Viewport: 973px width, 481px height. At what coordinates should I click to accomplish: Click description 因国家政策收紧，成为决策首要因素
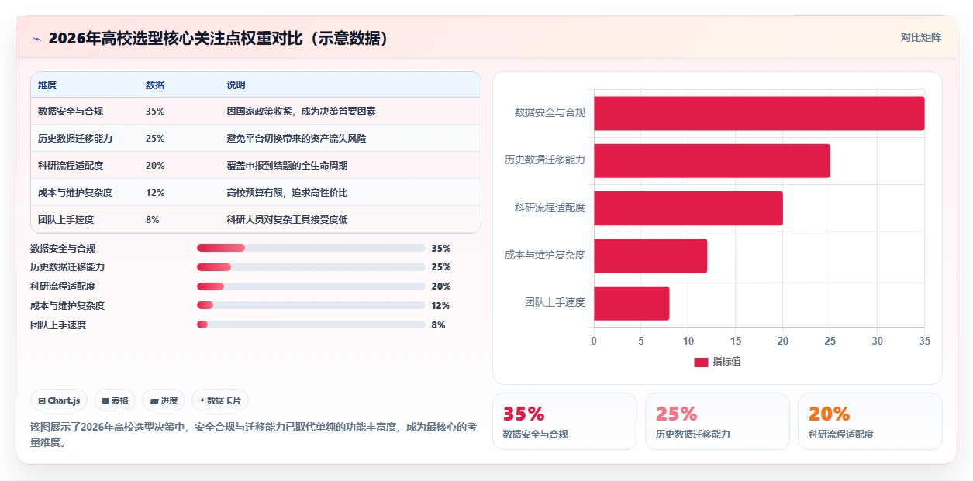tap(301, 112)
